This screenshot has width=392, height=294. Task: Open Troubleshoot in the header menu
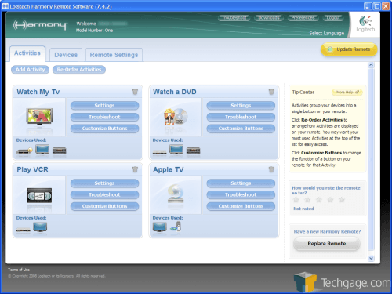[x=234, y=18]
